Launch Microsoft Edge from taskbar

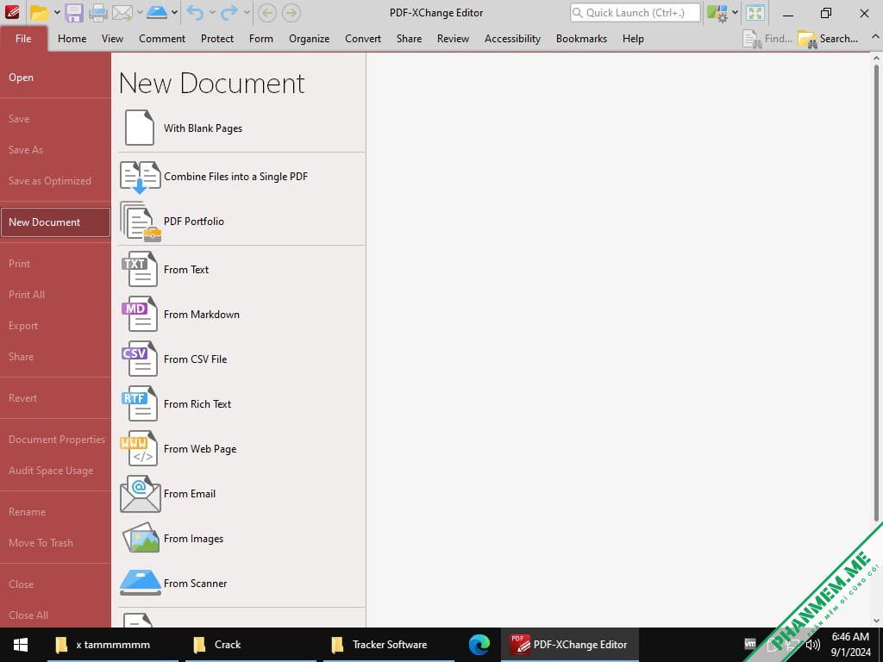[479, 645]
